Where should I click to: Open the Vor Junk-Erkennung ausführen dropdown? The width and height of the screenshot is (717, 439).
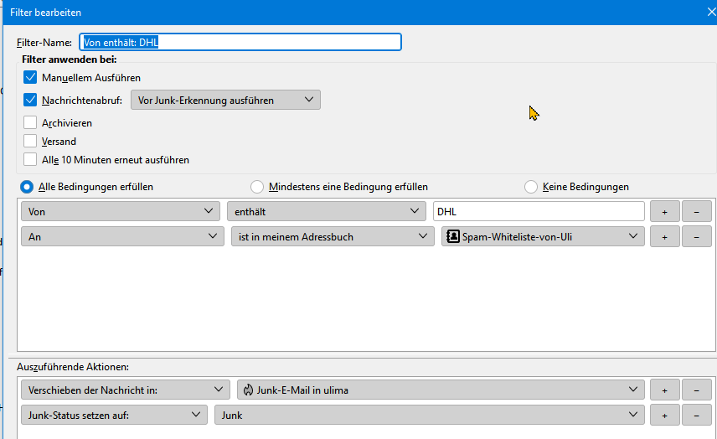(x=225, y=101)
